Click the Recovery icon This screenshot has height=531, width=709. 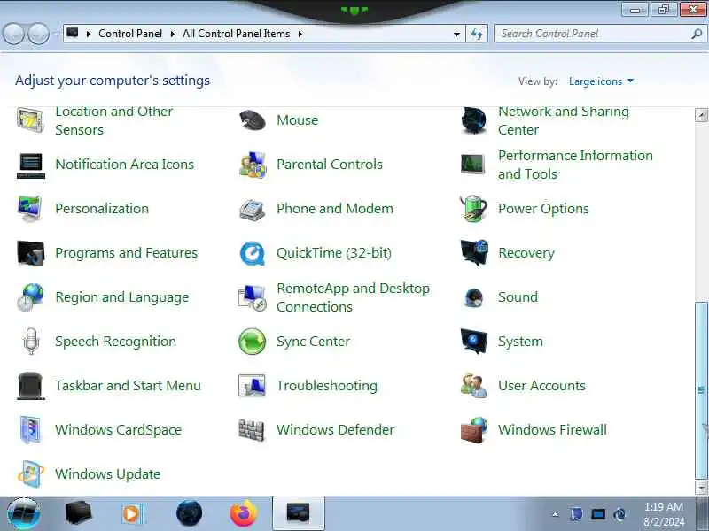474,252
